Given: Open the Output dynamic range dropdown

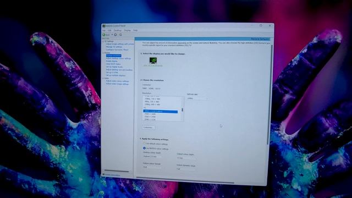Looking at the screenshot, I should 186,169.
